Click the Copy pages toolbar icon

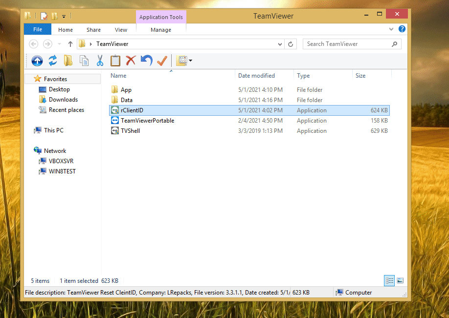click(84, 61)
